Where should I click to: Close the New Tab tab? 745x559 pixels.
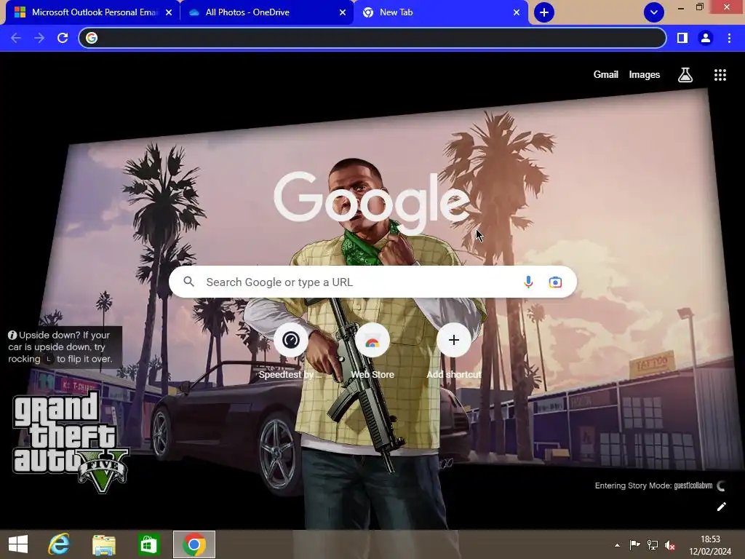pos(517,12)
